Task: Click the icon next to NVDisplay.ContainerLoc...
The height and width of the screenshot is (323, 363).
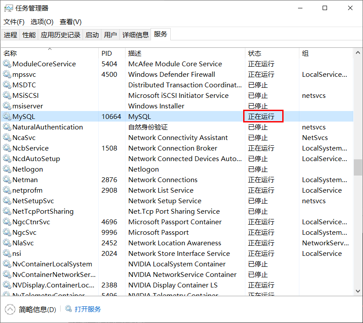Action: [7, 285]
